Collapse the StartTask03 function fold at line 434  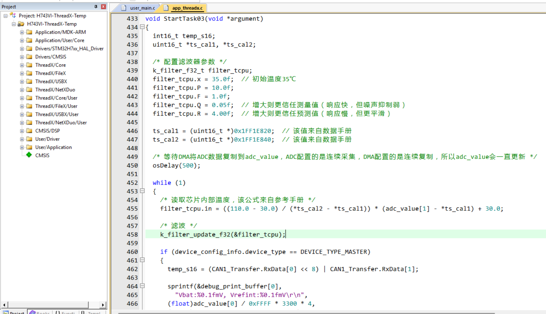[142, 27]
